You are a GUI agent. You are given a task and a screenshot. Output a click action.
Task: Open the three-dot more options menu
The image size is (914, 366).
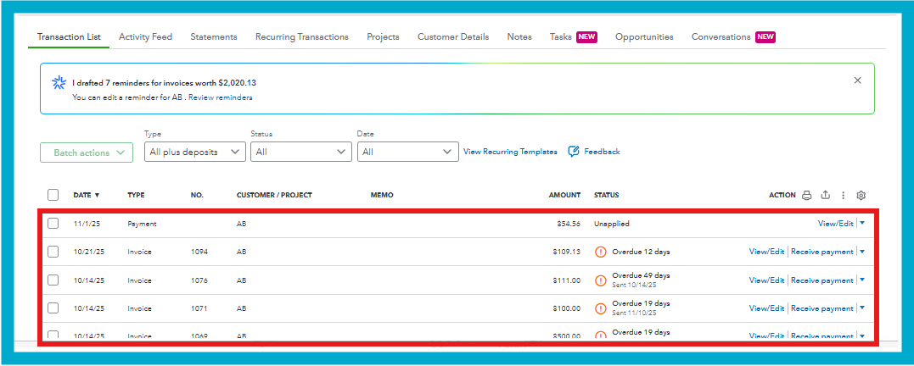click(x=843, y=196)
